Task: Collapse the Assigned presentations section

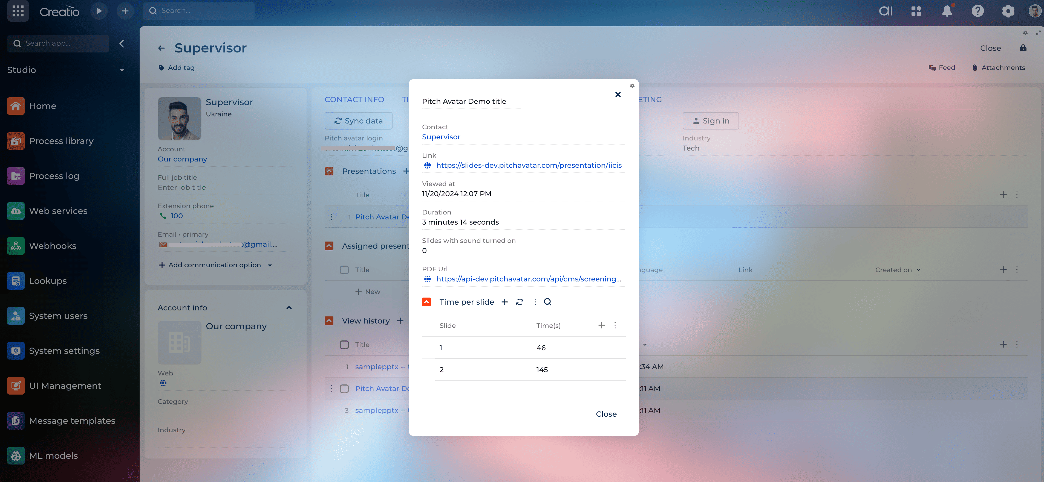Action: 329,246
